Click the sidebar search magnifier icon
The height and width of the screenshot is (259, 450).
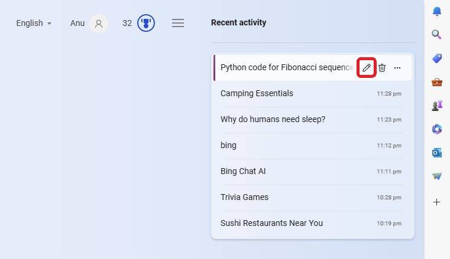pyautogui.click(x=437, y=35)
